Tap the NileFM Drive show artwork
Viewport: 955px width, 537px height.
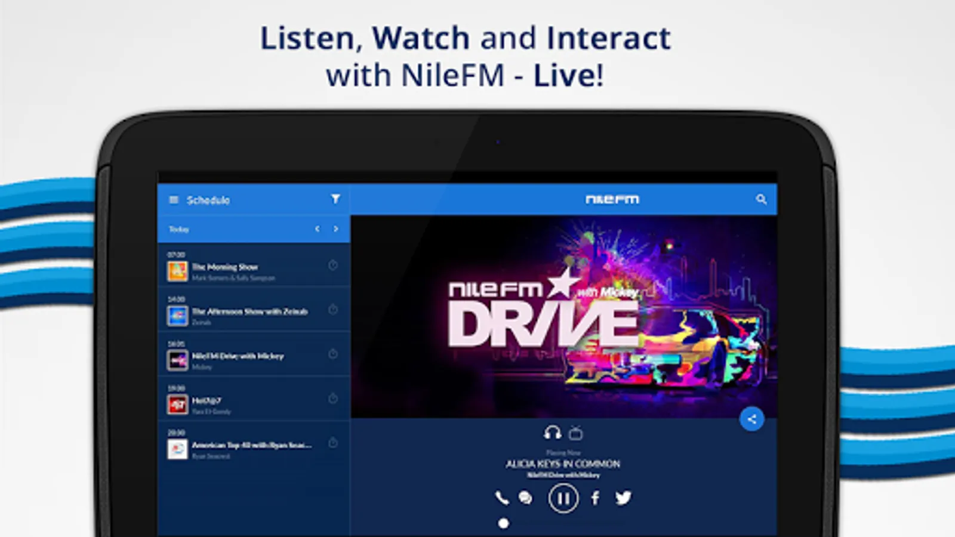coord(563,317)
